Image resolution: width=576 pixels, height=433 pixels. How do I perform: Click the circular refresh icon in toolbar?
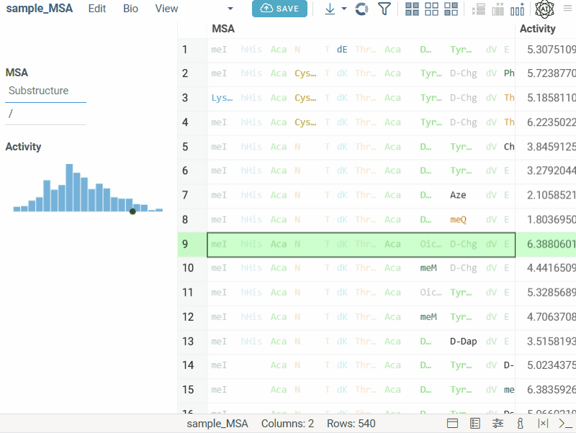click(362, 9)
